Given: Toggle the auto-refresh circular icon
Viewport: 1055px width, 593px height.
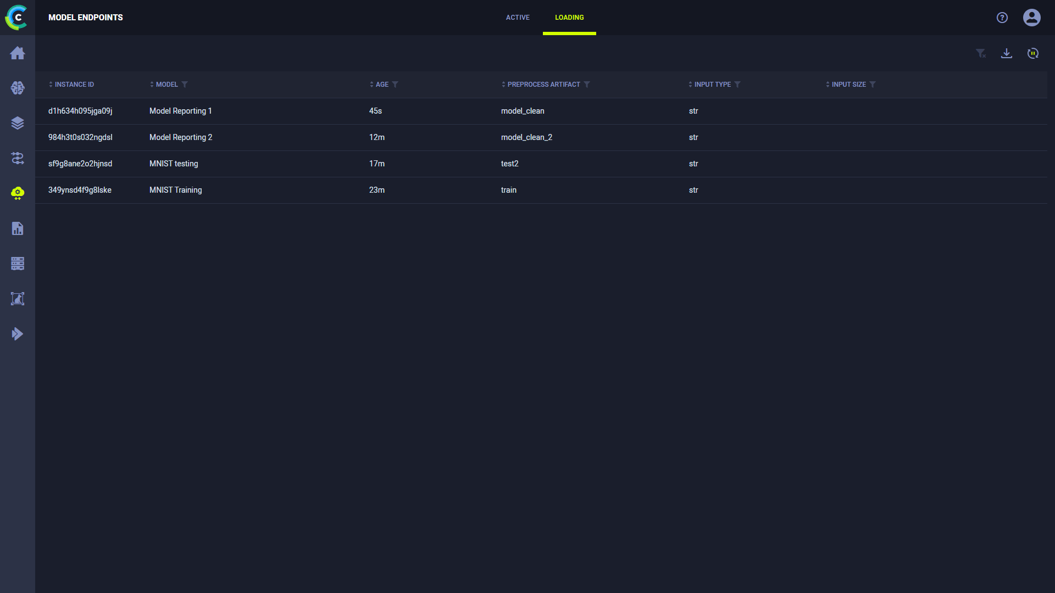Looking at the screenshot, I should (1033, 53).
